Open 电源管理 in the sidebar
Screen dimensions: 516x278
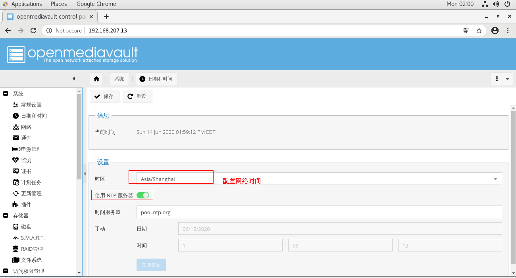31,149
